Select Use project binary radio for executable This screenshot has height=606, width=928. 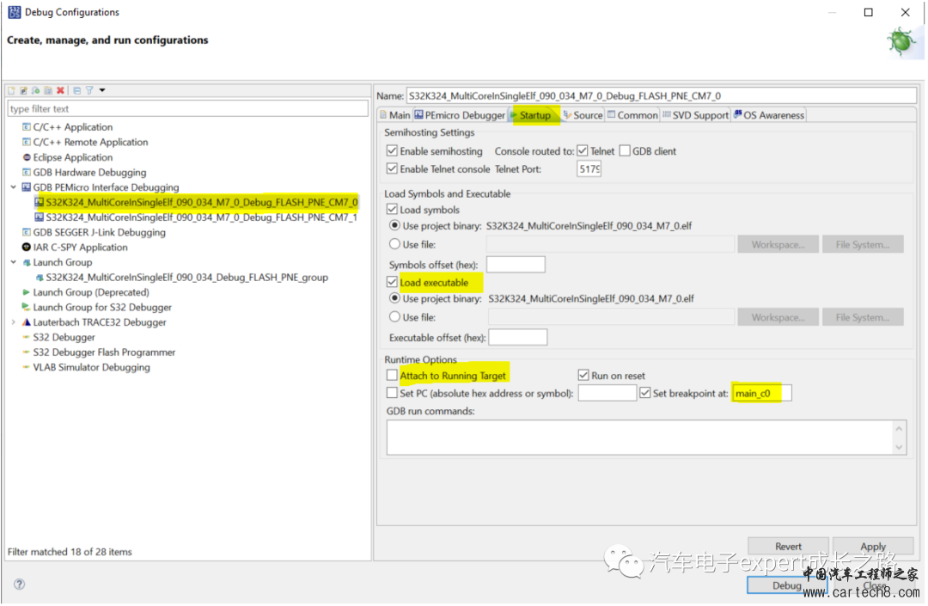[x=394, y=298]
